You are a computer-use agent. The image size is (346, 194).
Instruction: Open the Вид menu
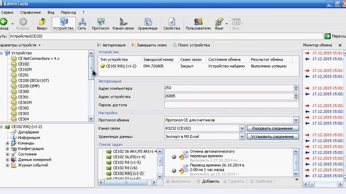(51, 12)
